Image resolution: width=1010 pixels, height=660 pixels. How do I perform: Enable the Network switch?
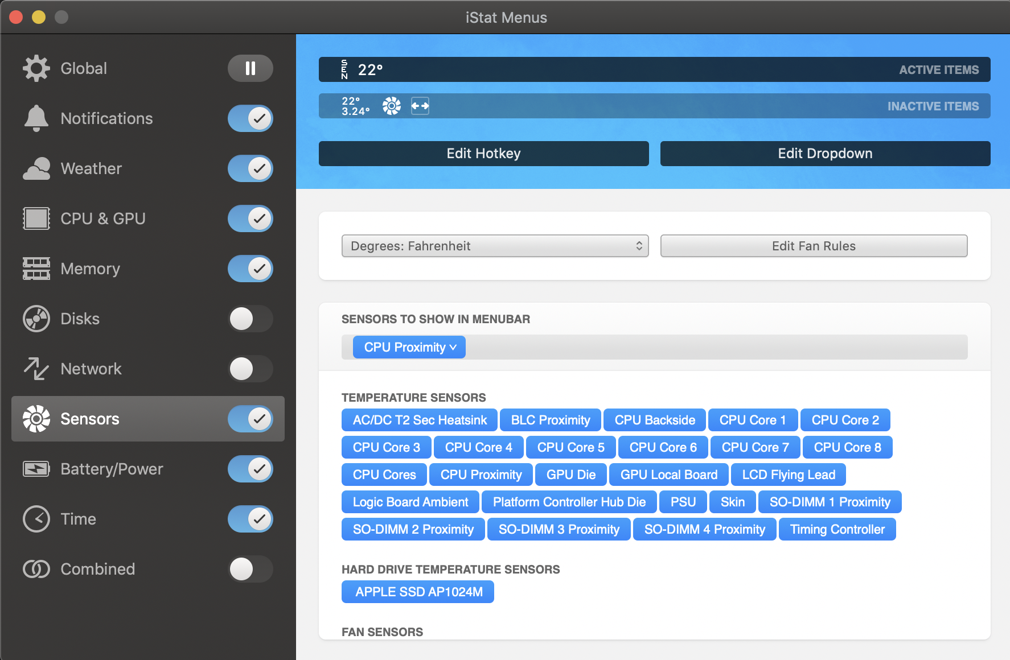tap(251, 369)
